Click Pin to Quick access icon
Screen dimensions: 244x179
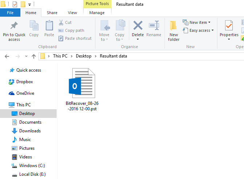coord(14,26)
